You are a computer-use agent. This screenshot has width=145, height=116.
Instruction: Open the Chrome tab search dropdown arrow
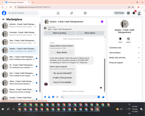point(2,2)
